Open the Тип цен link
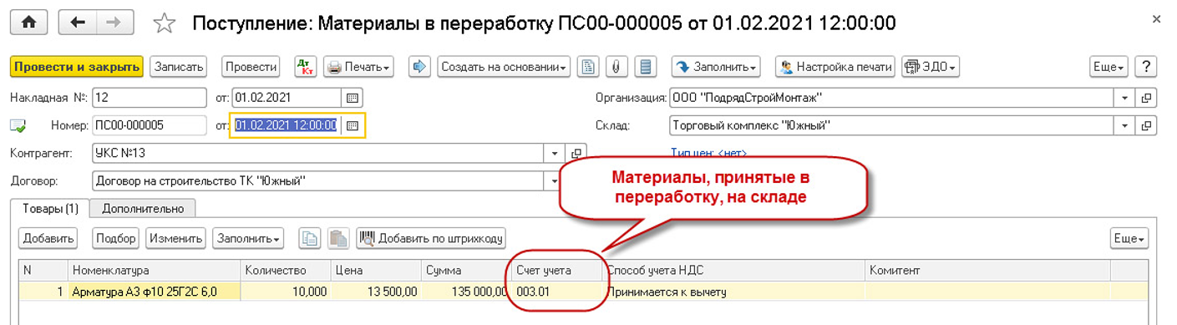1177x325 pixels. [708, 153]
